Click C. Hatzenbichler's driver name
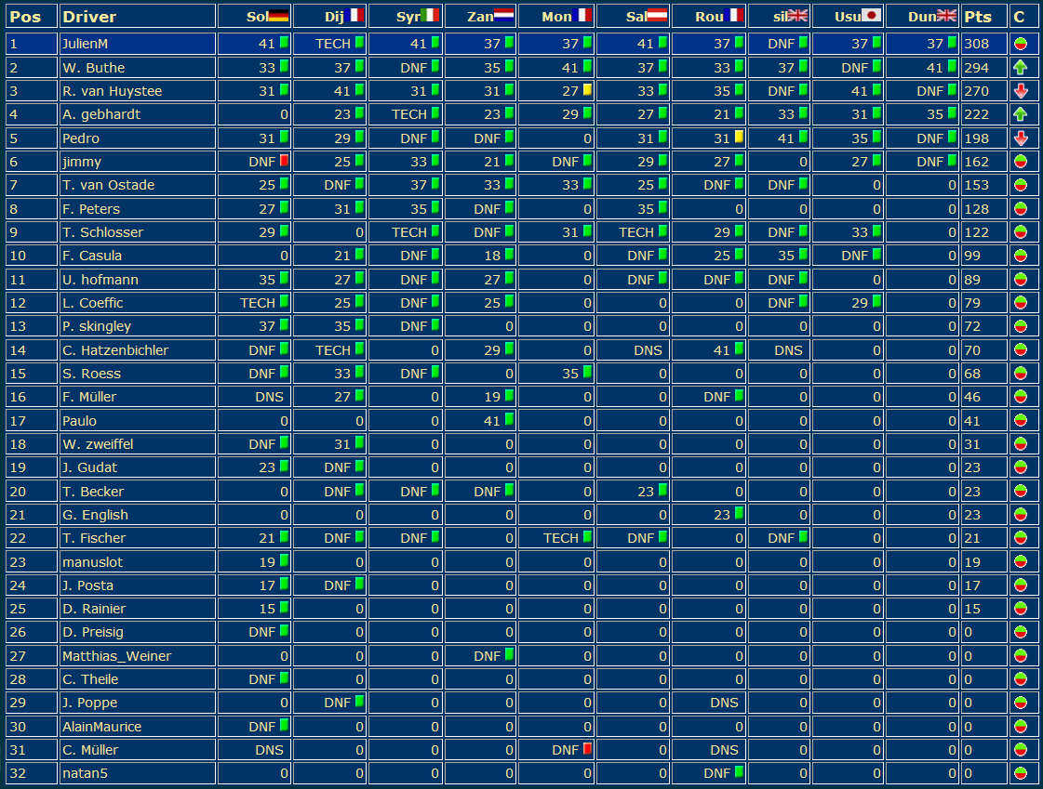 [x=115, y=350]
